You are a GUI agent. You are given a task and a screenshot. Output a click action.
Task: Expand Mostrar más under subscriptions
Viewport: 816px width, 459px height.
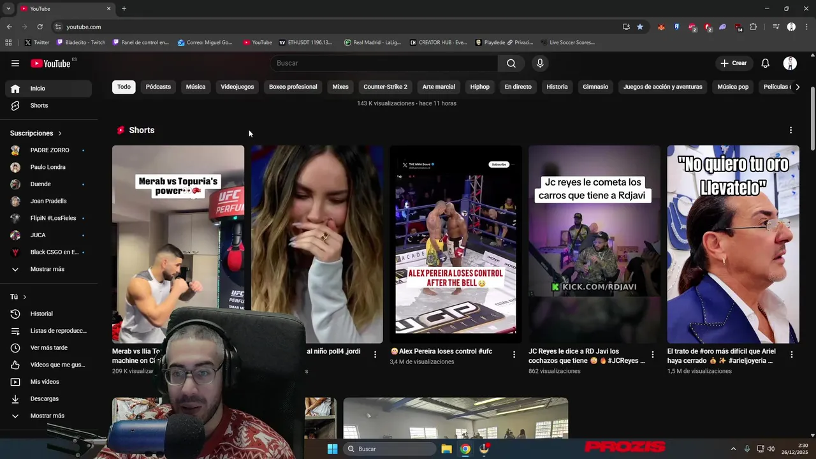tap(48, 269)
